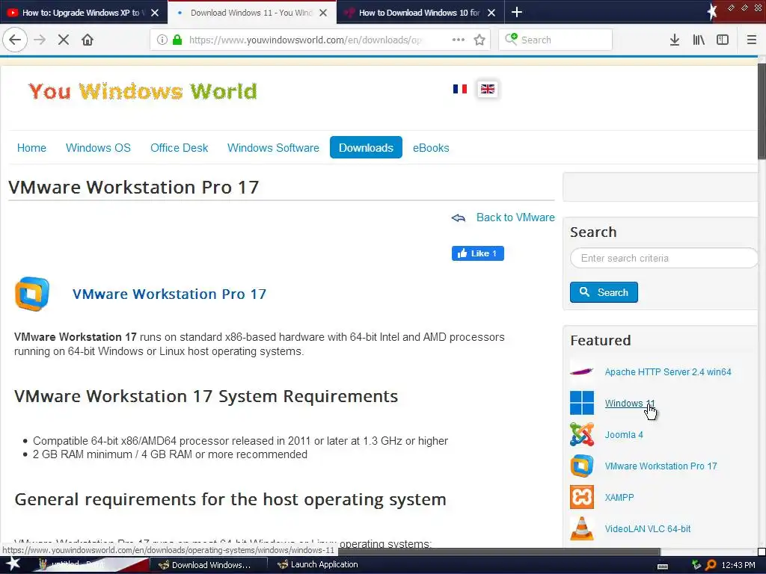Click the back arrow icon beside Back to VMware
This screenshot has width=766, height=574.
[x=459, y=217]
